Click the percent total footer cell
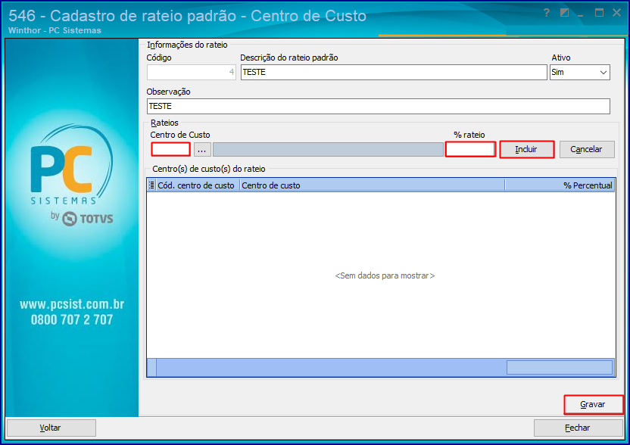This screenshot has width=630, height=445. click(x=560, y=367)
